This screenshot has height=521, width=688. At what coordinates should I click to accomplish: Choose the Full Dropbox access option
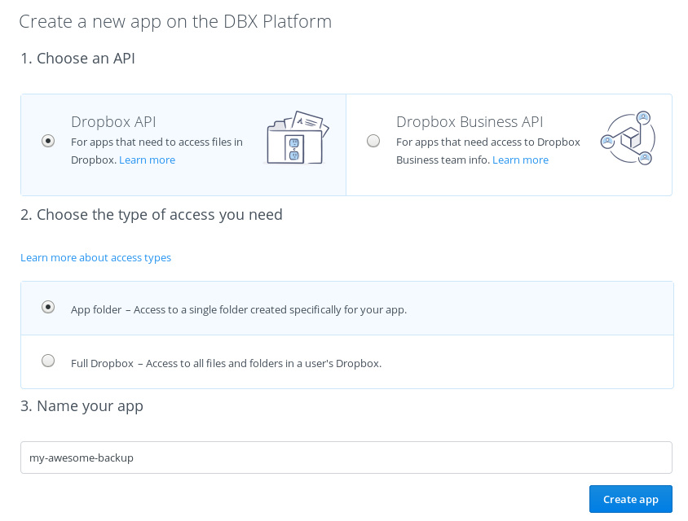[x=47, y=360]
